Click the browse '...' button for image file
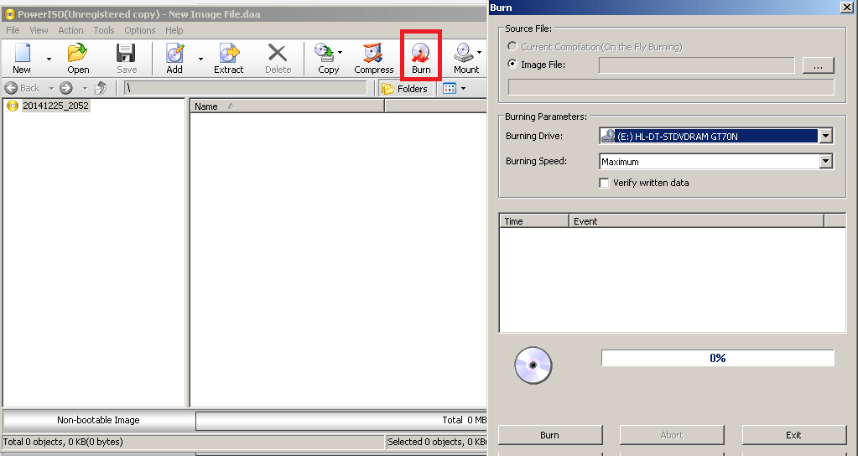Image resolution: width=858 pixels, height=456 pixels. coord(818,65)
